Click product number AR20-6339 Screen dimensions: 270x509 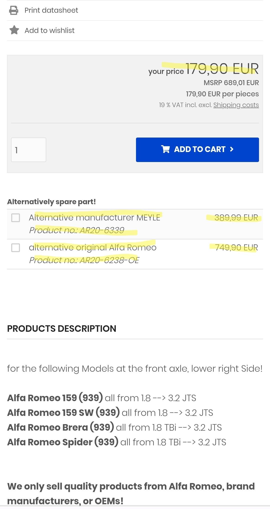[x=77, y=230]
